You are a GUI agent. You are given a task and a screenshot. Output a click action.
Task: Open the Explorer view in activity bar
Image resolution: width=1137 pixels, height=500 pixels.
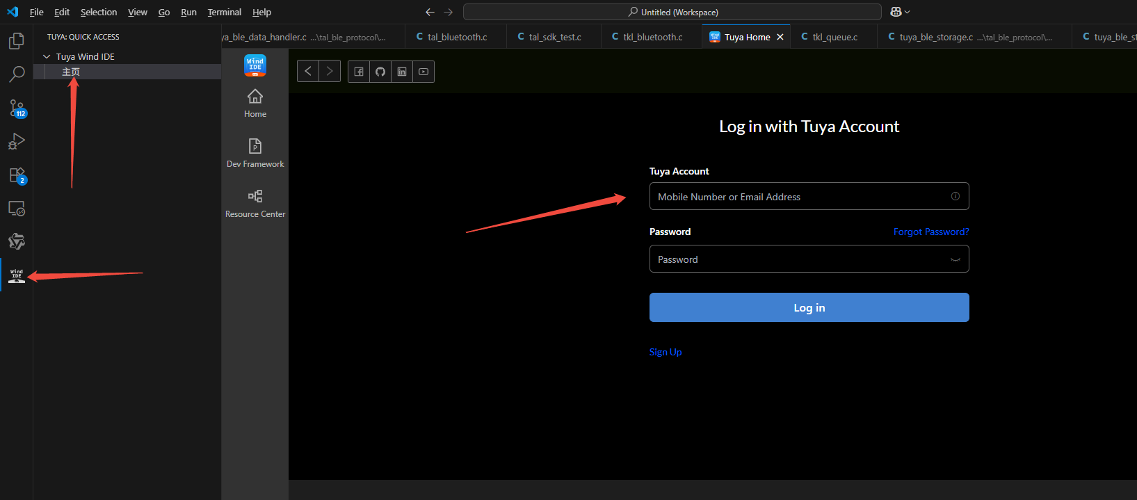click(17, 41)
